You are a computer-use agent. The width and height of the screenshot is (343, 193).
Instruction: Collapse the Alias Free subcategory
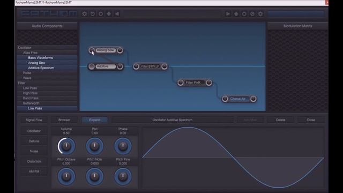pos(47,53)
